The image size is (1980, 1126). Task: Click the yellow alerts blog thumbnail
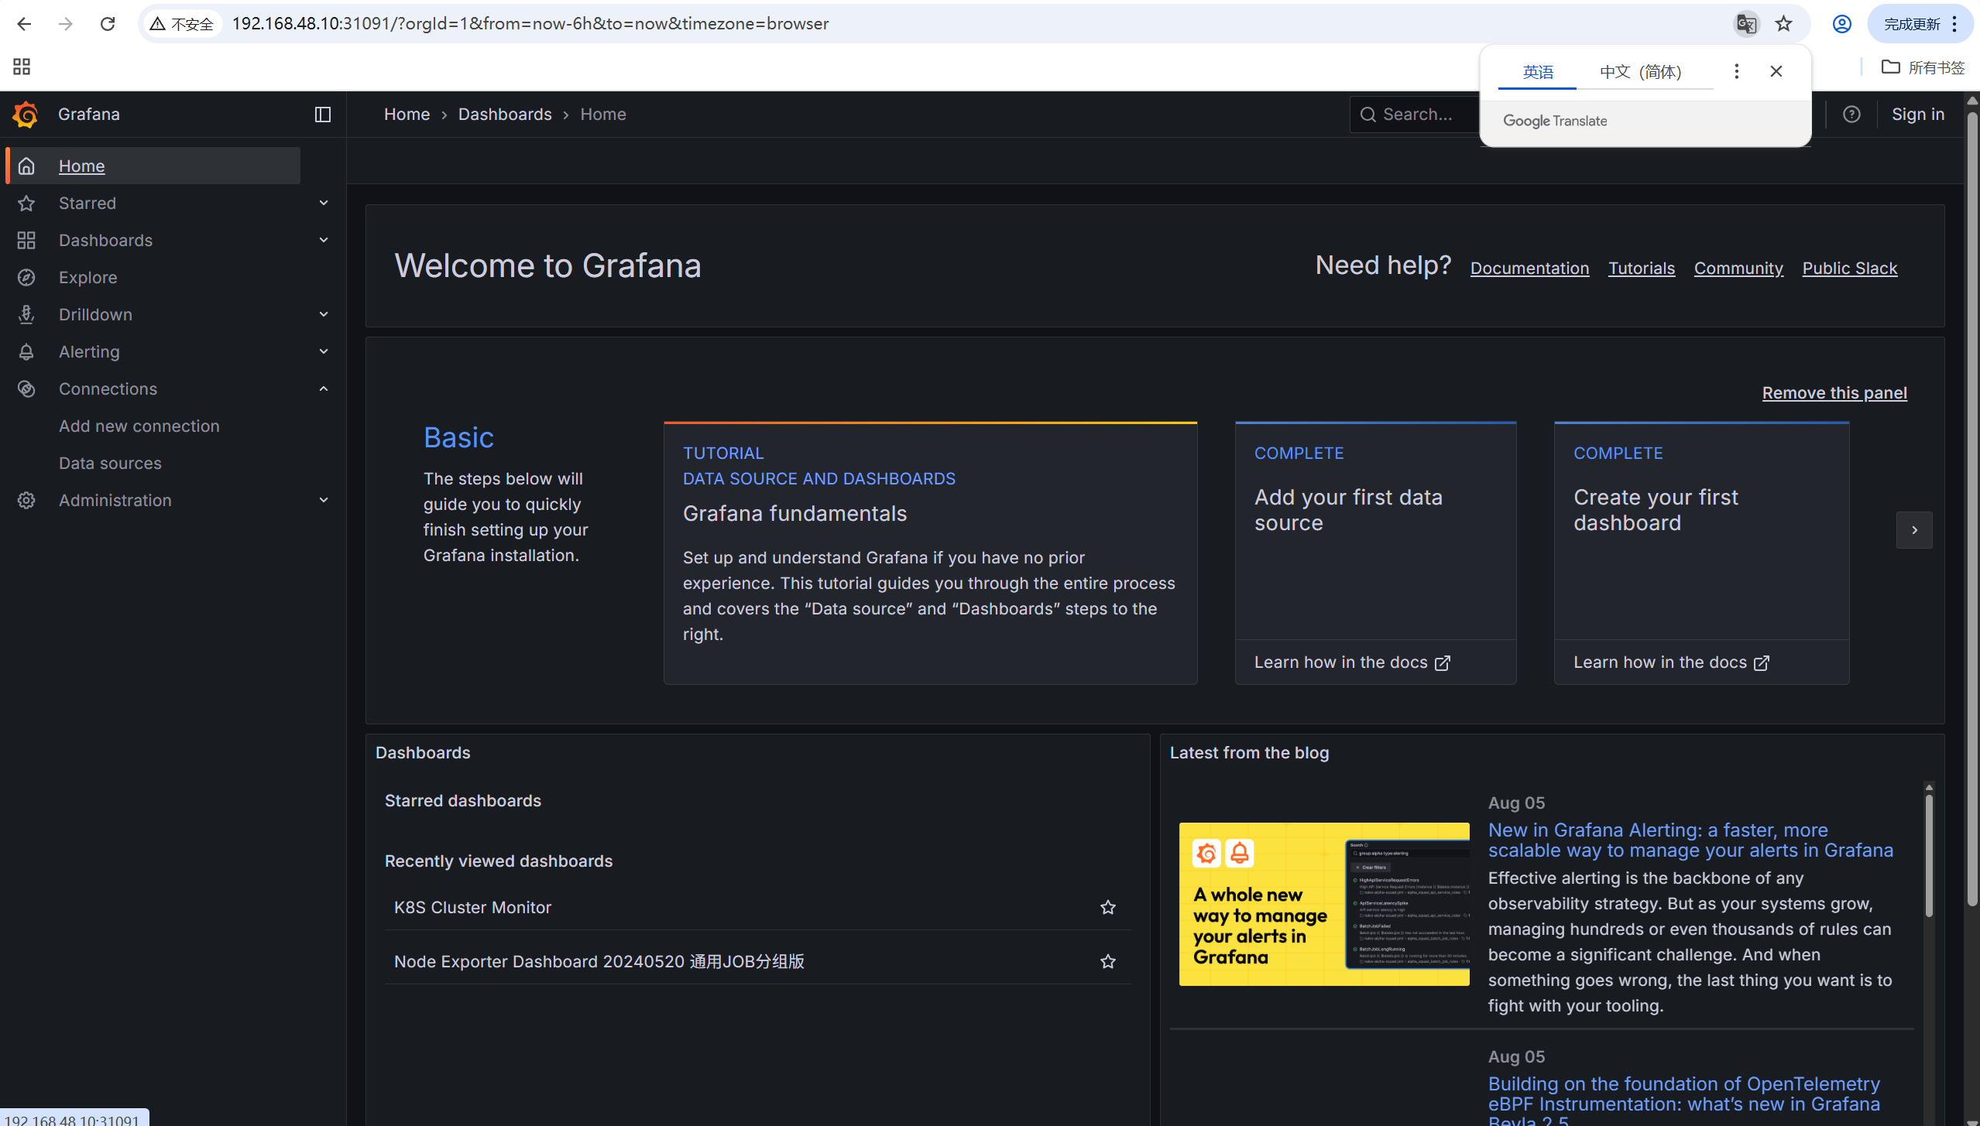point(1323,904)
